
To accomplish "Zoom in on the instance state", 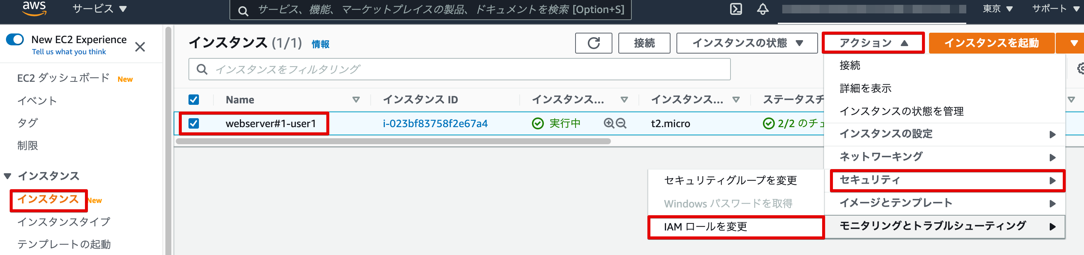I will (608, 123).
